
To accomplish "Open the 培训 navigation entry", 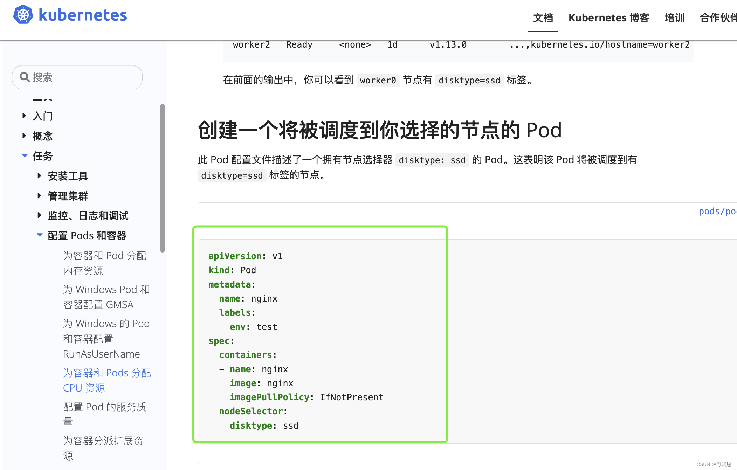I will [674, 18].
